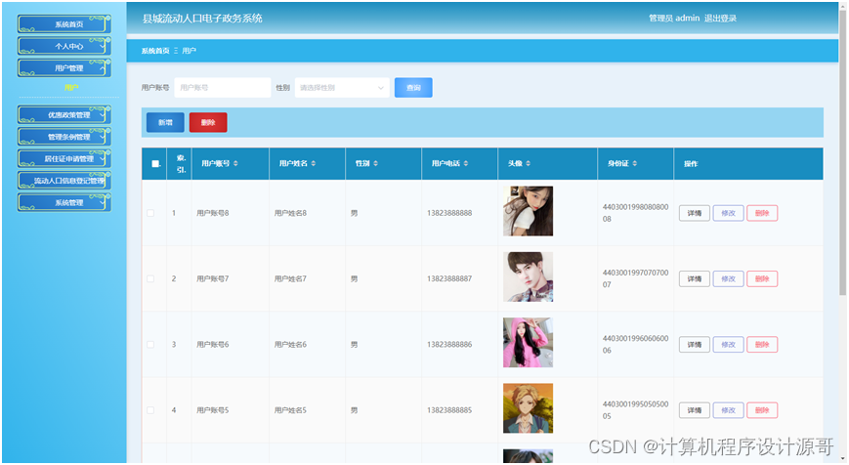
Task: Click the phone number 13823888885
Action: click(449, 410)
